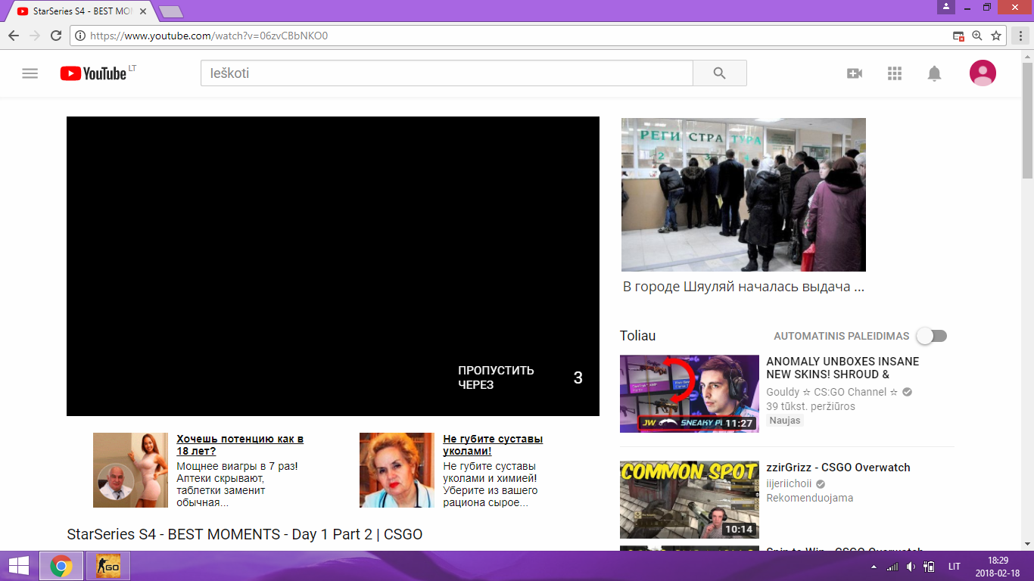The width and height of the screenshot is (1034, 581).
Task: Click the Rekomenduojama label
Action: tap(809, 498)
